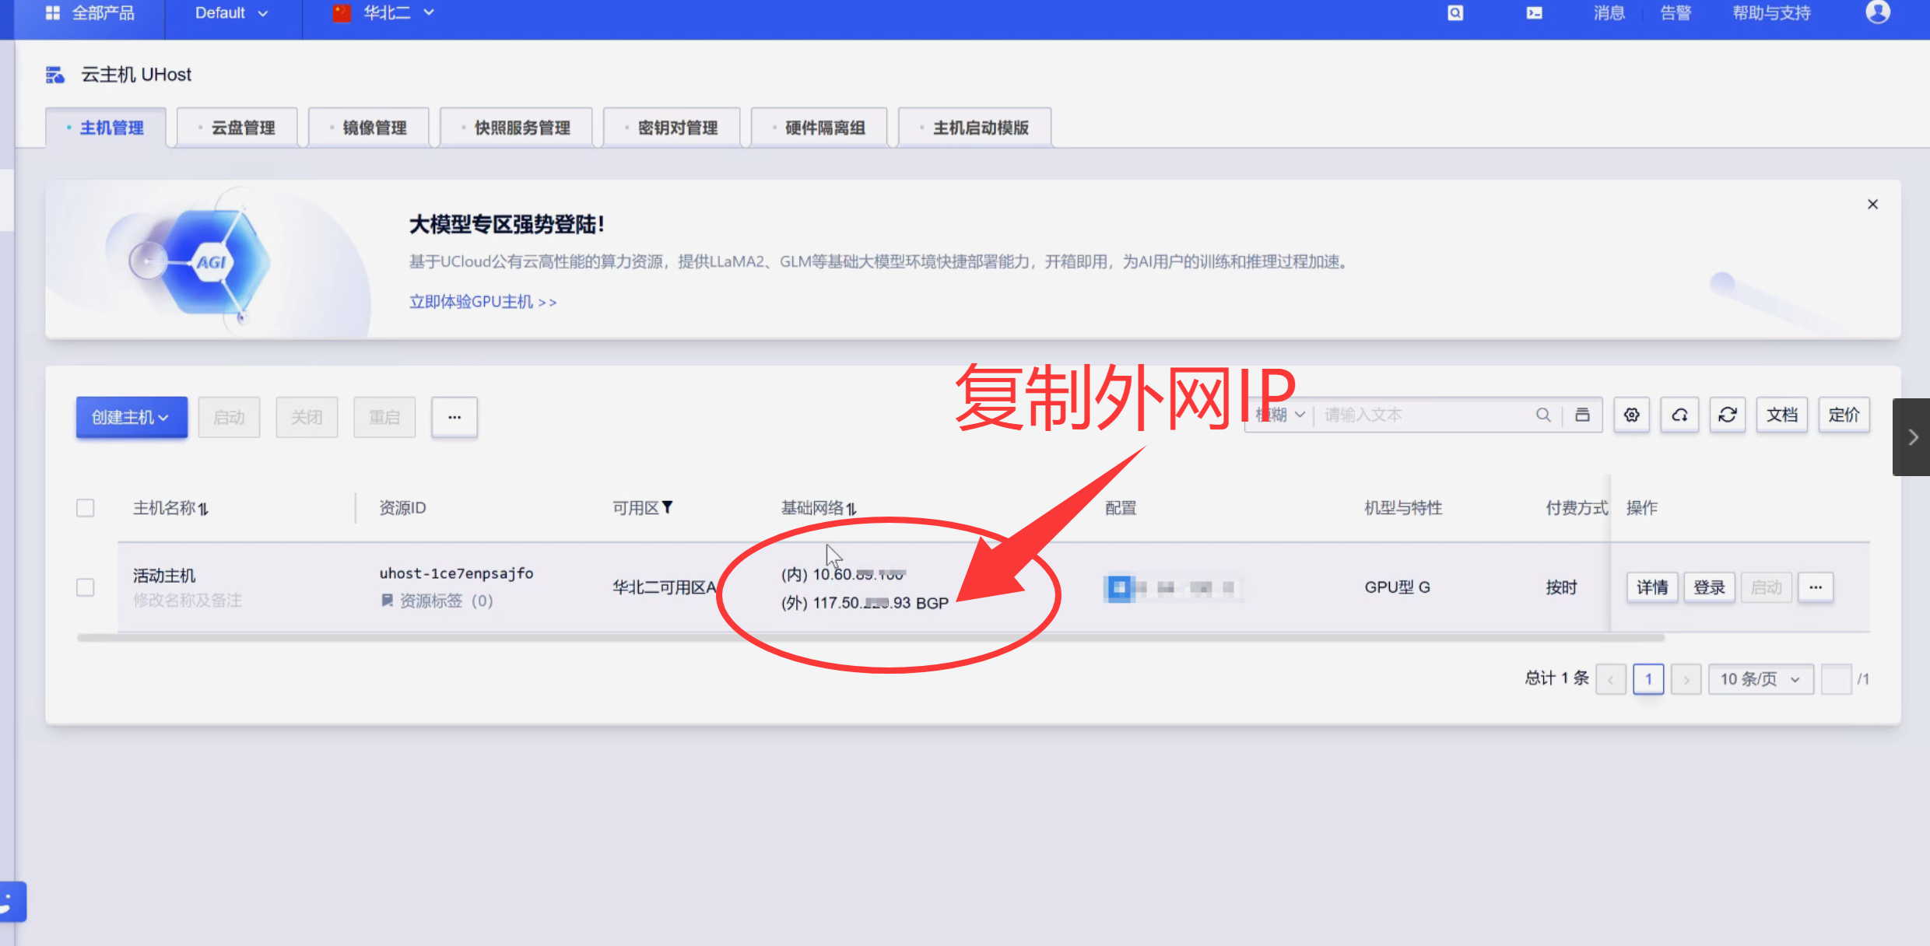Open the 10 条/页 page size dropdown
The width and height of the screenshot is (1930, 946).
click(x=1760, y=679)
